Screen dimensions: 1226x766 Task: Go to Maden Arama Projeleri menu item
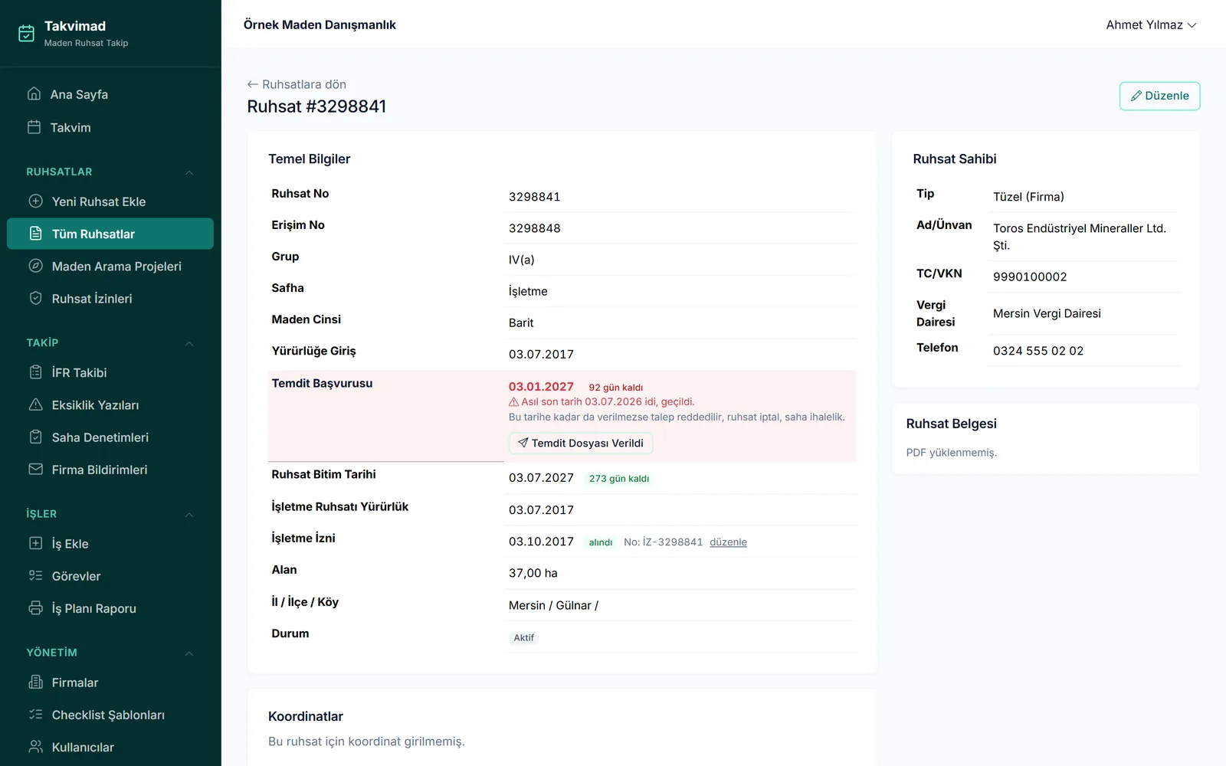point(110,266)
